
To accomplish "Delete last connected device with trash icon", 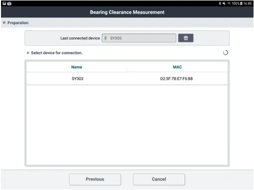I will (185, 38).
